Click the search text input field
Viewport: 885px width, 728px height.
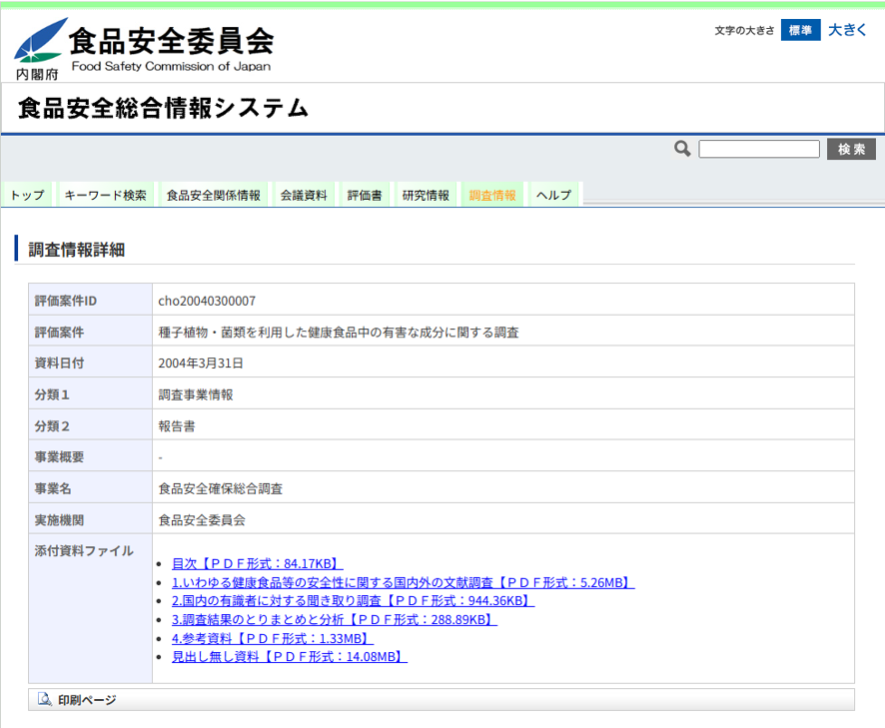[x=759, y=149]
